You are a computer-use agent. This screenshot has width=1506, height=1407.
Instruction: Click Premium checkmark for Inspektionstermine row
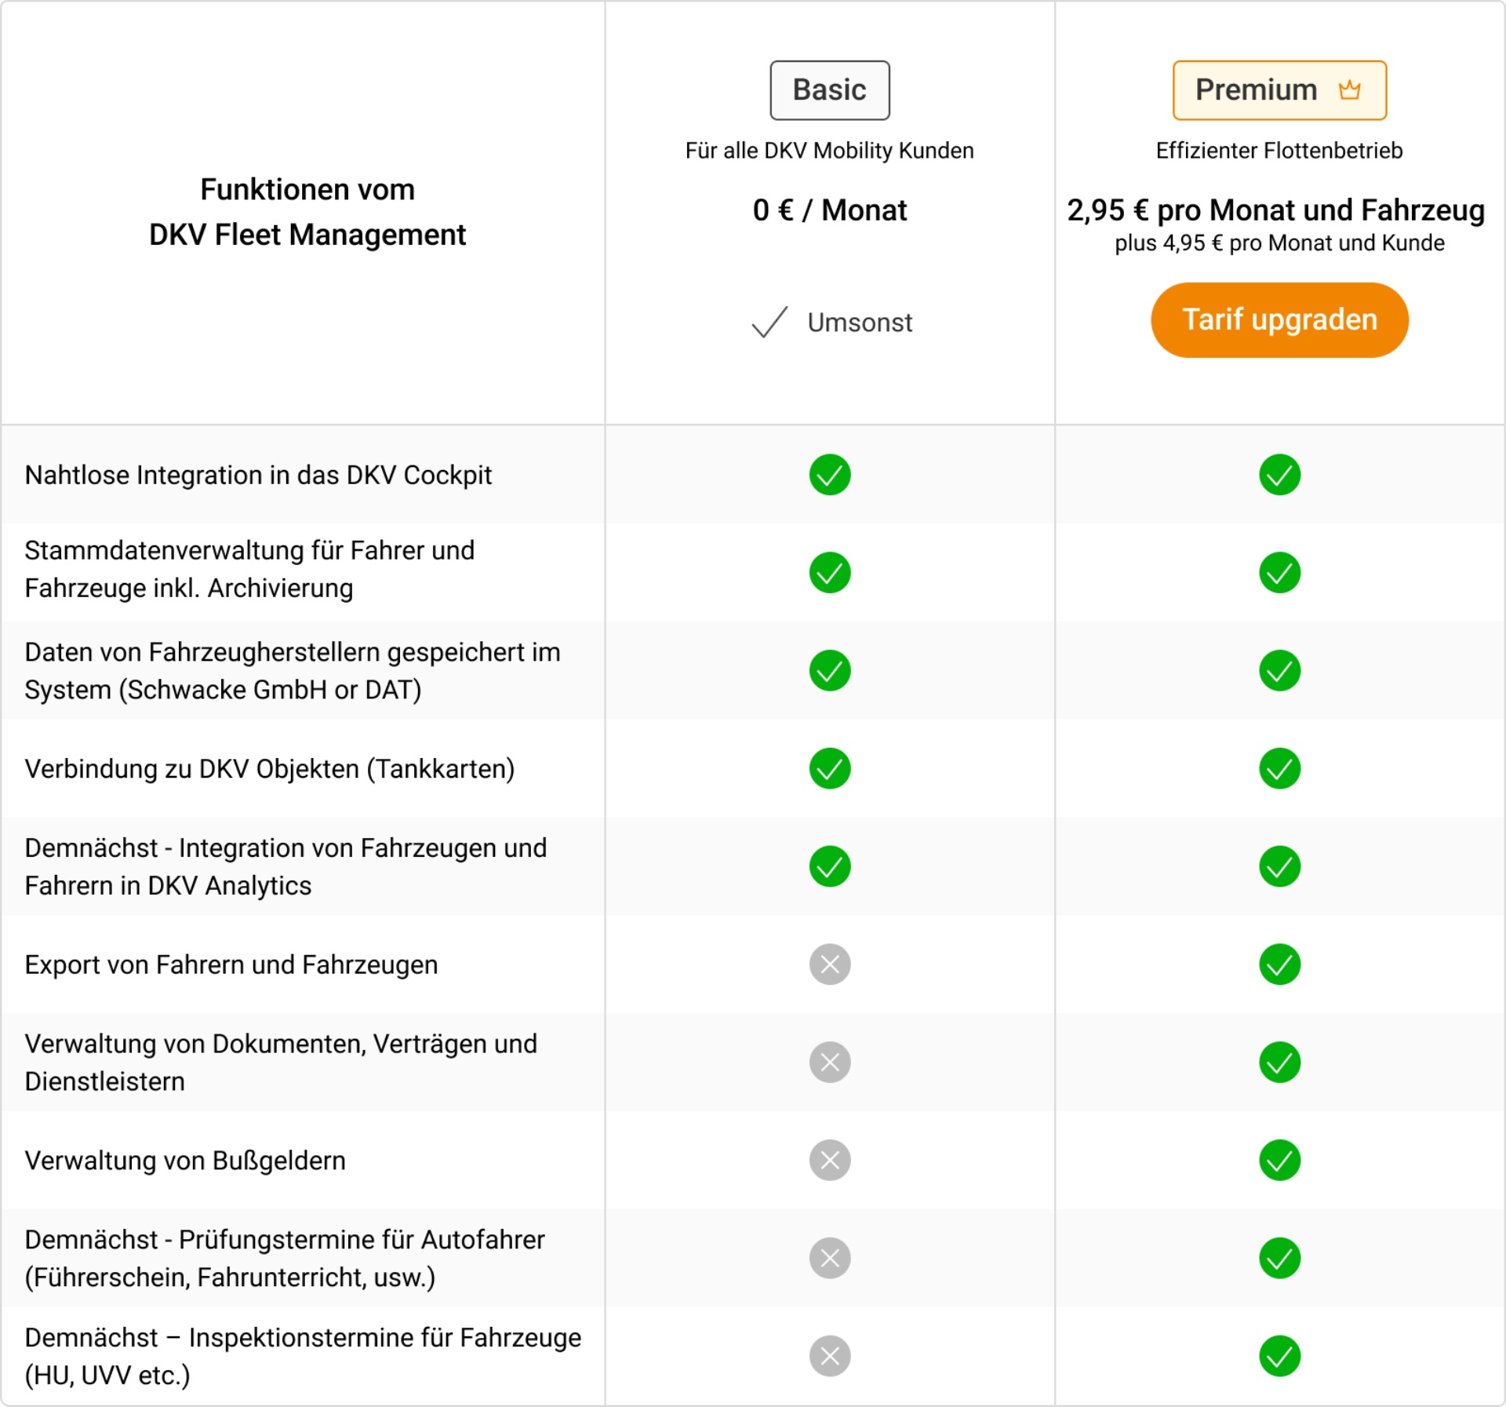[x=1279, y=1356]
